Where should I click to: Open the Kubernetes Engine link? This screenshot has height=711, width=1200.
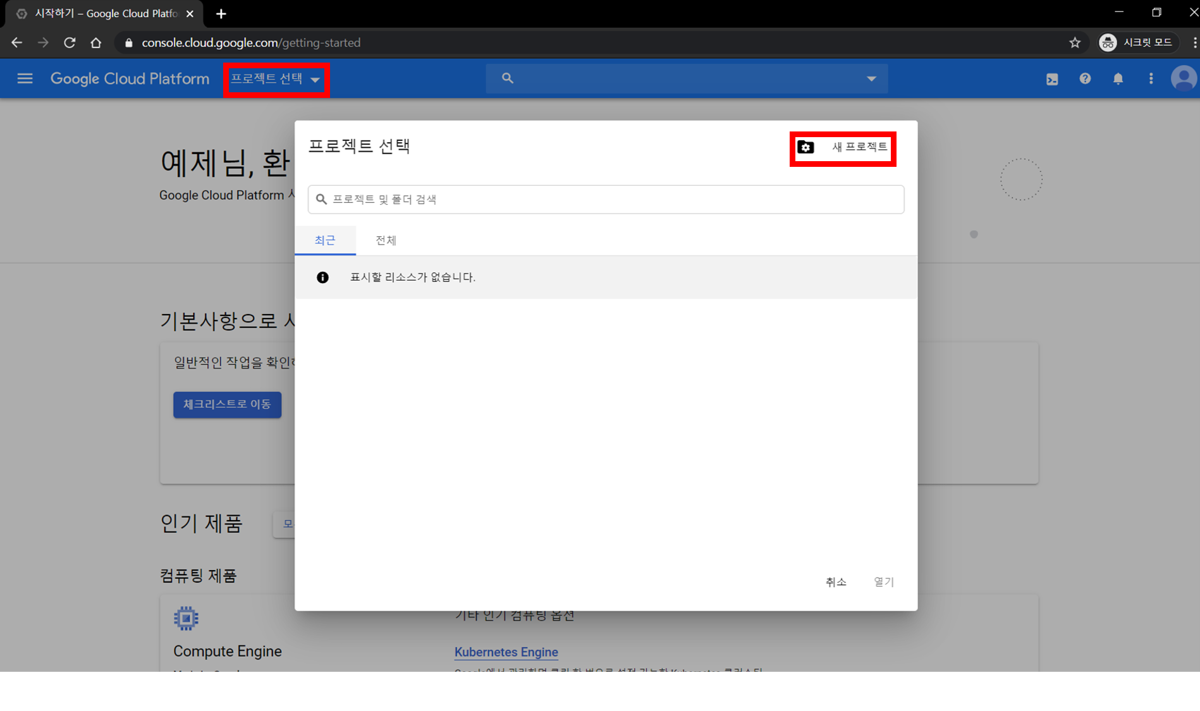coord(506,652)
